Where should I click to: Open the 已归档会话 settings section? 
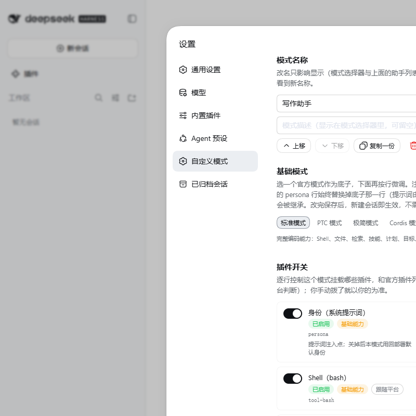coord(215,184)
